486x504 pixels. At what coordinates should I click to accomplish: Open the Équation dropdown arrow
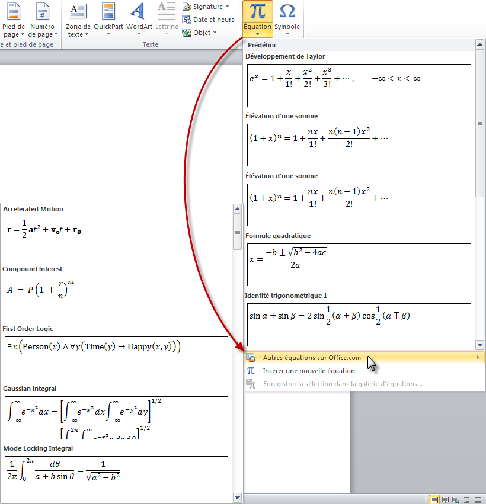(x=257, y=34)
